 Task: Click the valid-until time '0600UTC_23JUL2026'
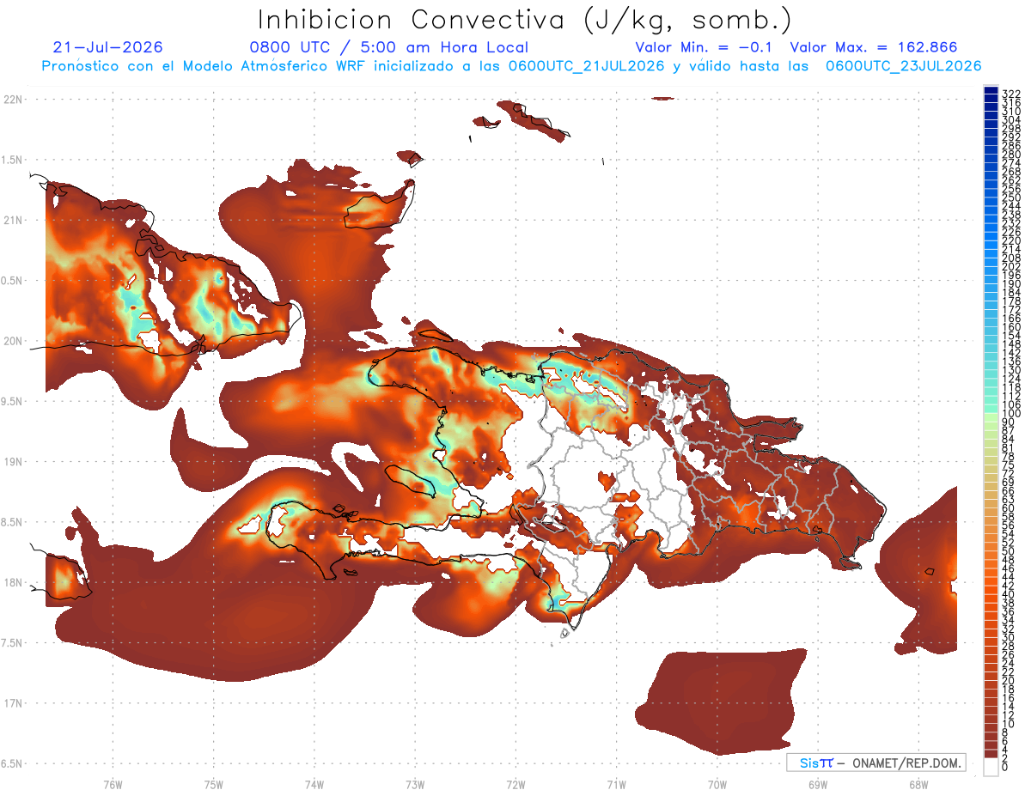[903, 66]
